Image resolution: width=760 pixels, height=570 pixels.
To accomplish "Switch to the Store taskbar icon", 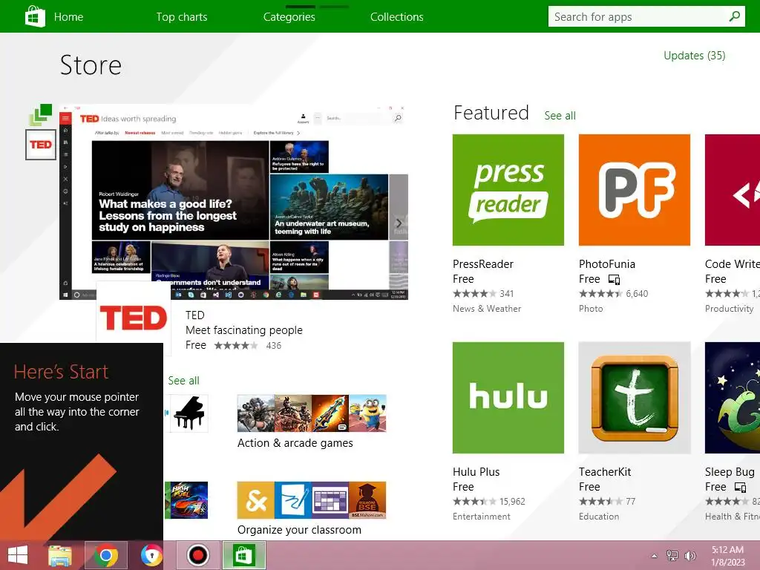I will click(x=243, y=555).
